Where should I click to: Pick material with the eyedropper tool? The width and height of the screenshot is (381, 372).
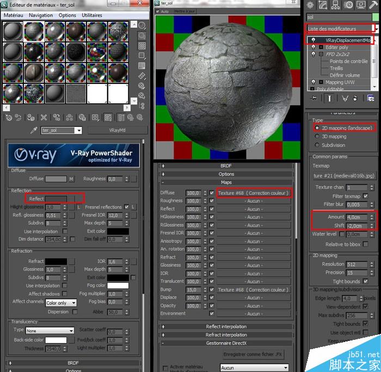coord(34,131)
